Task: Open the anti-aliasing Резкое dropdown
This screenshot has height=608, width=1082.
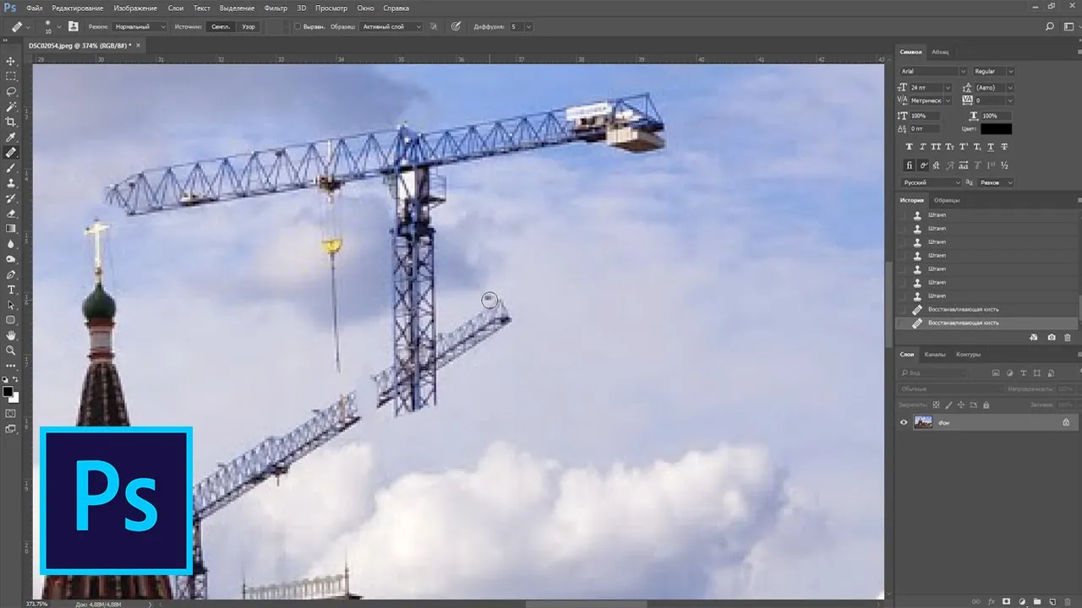Action: [995, 182]
